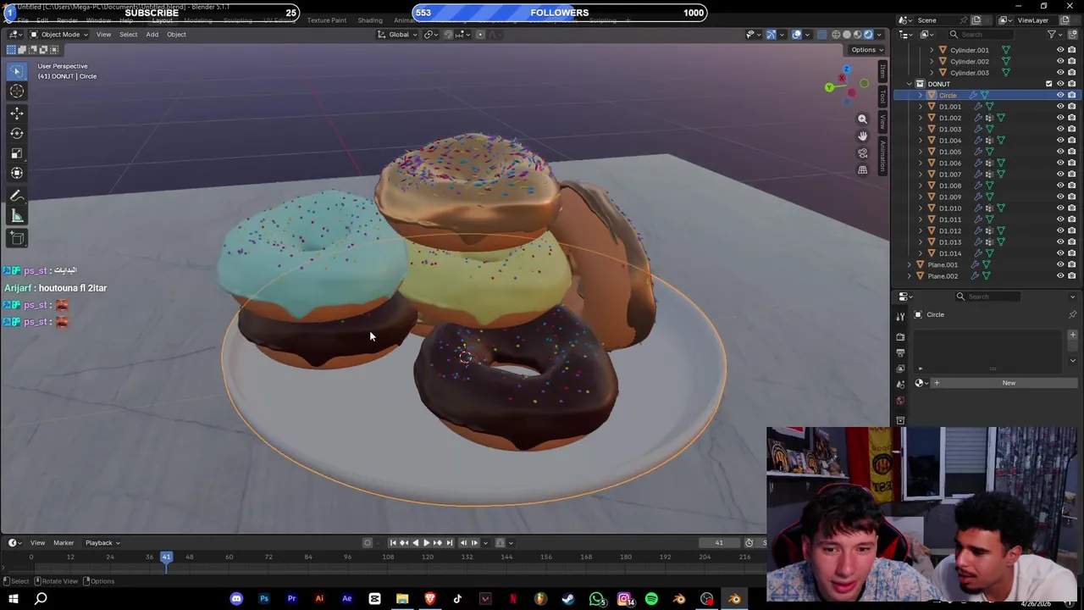Click the current frame field showing 41
The width and height of the screenshot is (1084, 610).
(718, 542)
